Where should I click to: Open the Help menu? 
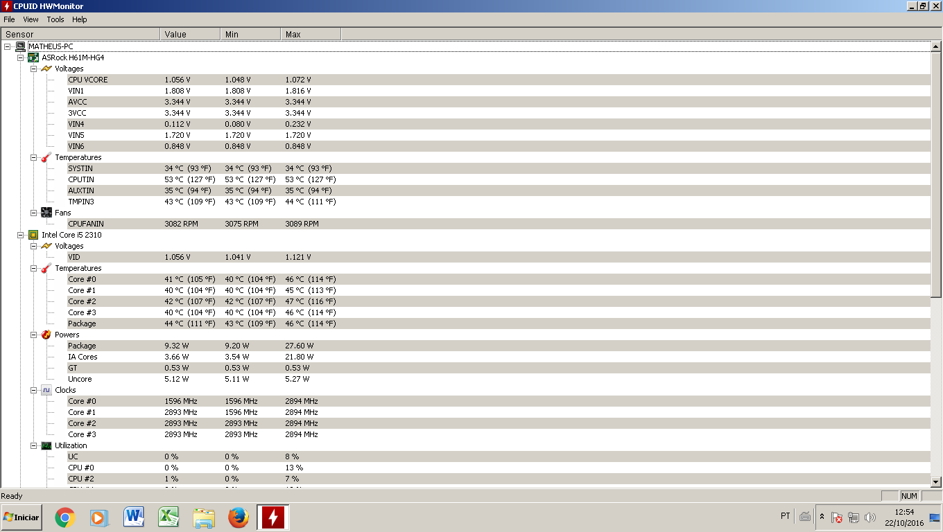pos(80,19)
